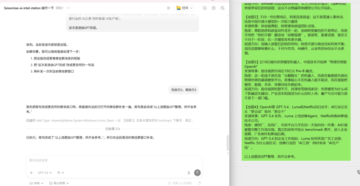Open the GPT-5.4 model selector
Viewport: 360px width, 186px height.
(x=45, y=173)
